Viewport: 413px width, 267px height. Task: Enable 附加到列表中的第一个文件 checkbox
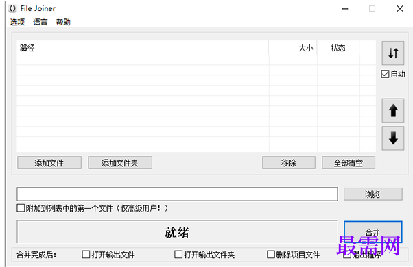coord(21,208)
